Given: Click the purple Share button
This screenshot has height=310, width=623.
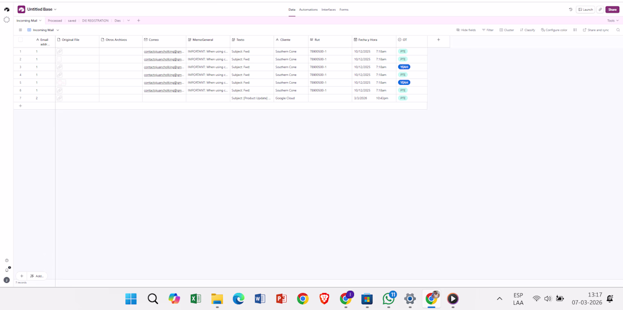Looking at the screenshot, I should (612, 10).
